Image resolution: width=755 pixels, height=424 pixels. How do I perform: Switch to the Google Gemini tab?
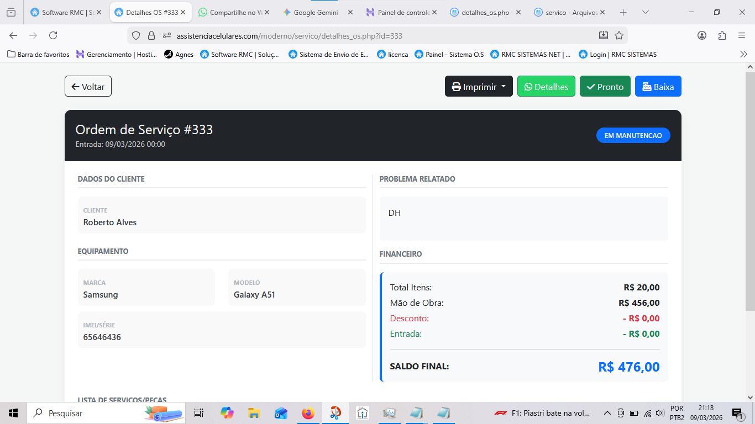(x=315, y=12)
